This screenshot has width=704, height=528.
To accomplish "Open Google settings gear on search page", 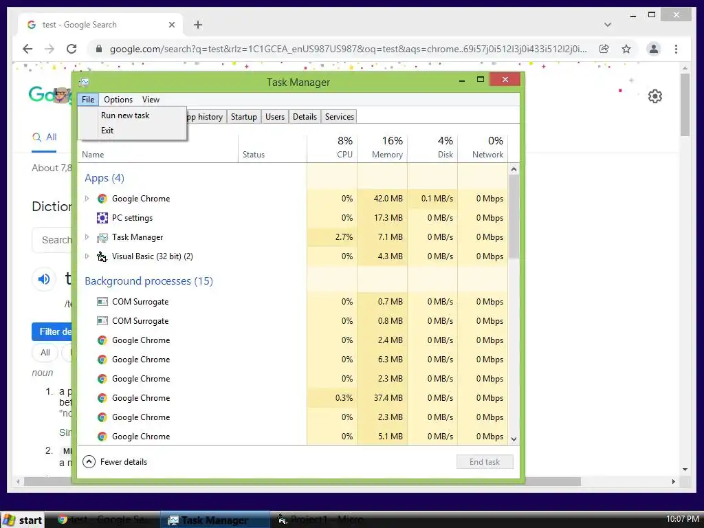I will point(655,96).
